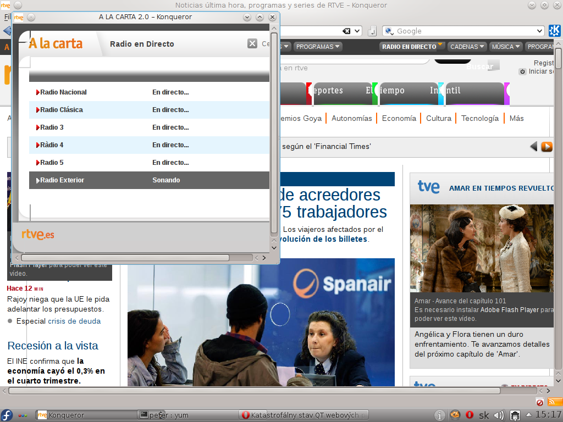Click the Iniciar sesión power icon
563x422 pixels.
[522, 71]
